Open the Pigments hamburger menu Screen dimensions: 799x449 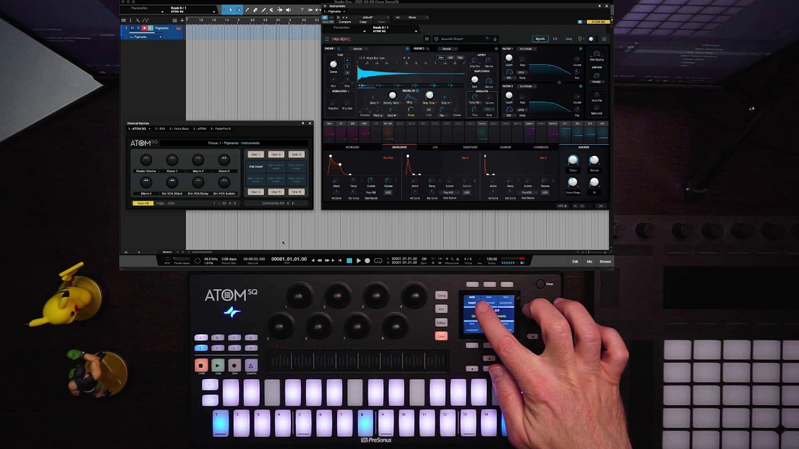click(327, 39)
